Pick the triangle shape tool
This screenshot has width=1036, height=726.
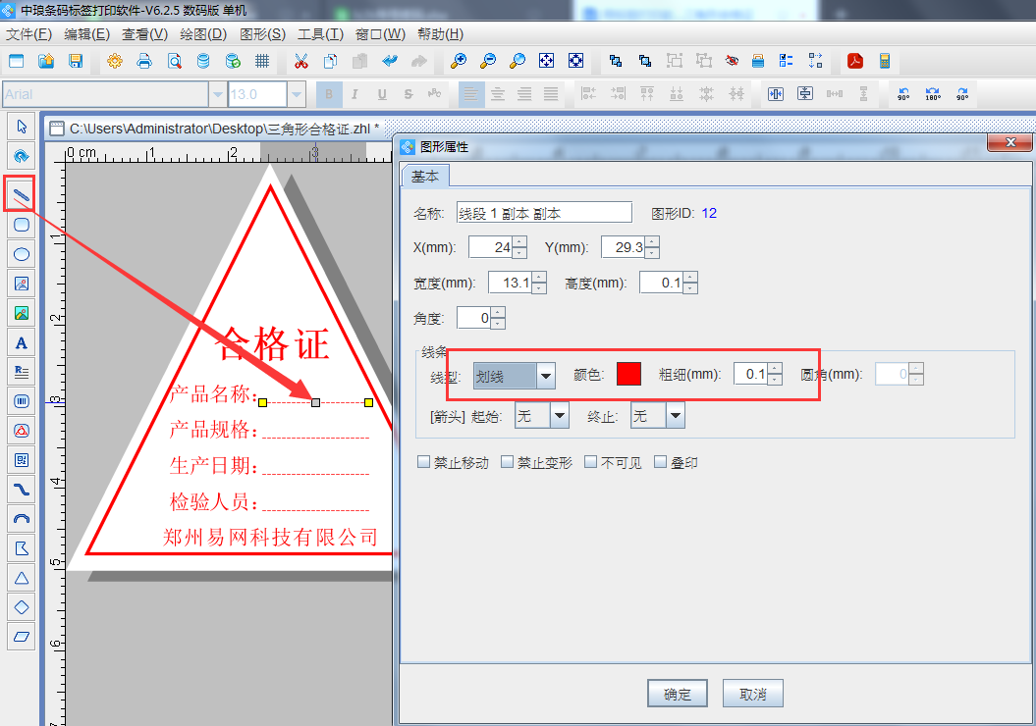21,578
